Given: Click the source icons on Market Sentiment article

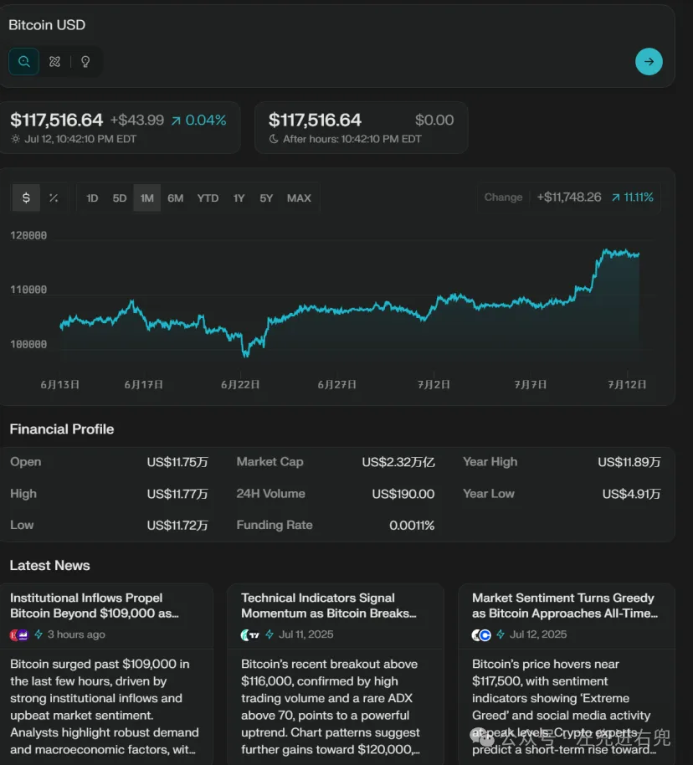Looking at the screenshot, I should click(481, 634).
